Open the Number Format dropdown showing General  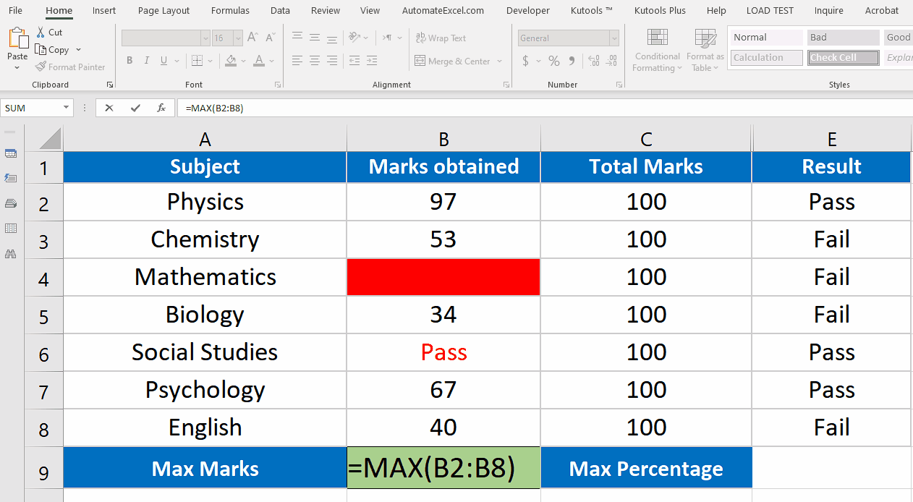point(613,37)
